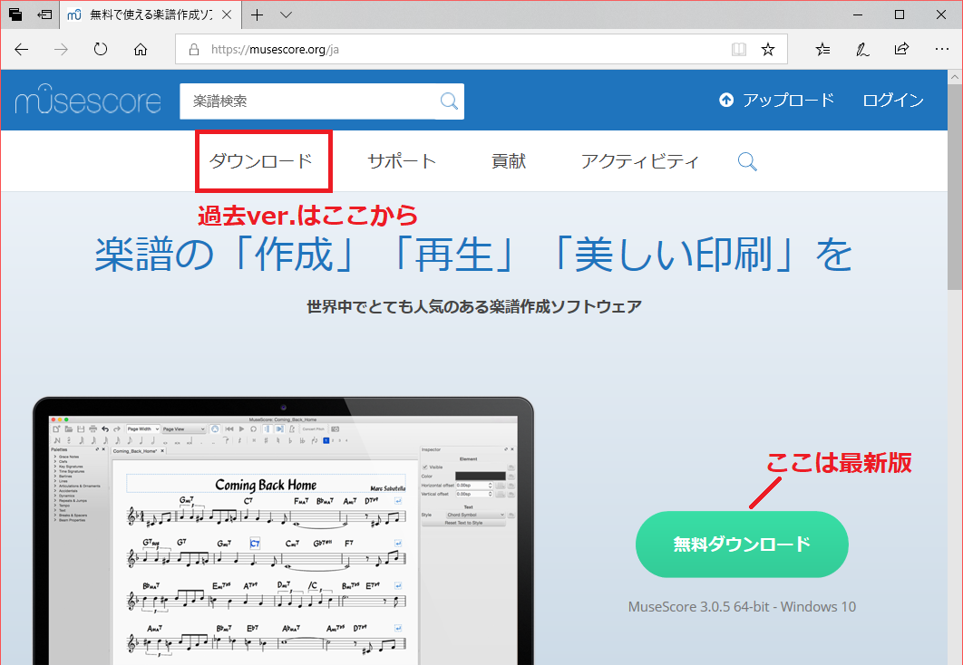963x665 pixels.
Task: Click the musescore logo
Action: (88, 100)
